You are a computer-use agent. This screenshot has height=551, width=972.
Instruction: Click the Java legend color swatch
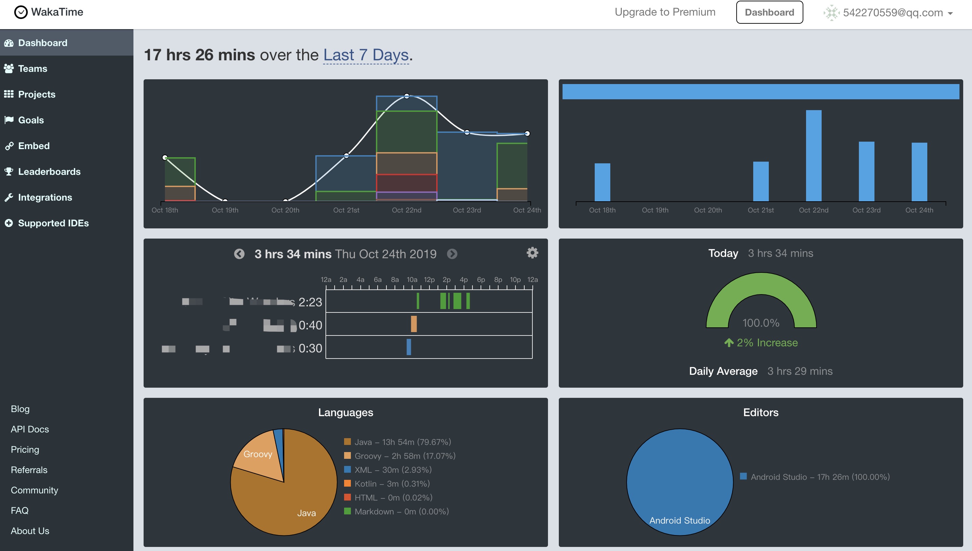[347, 442]
